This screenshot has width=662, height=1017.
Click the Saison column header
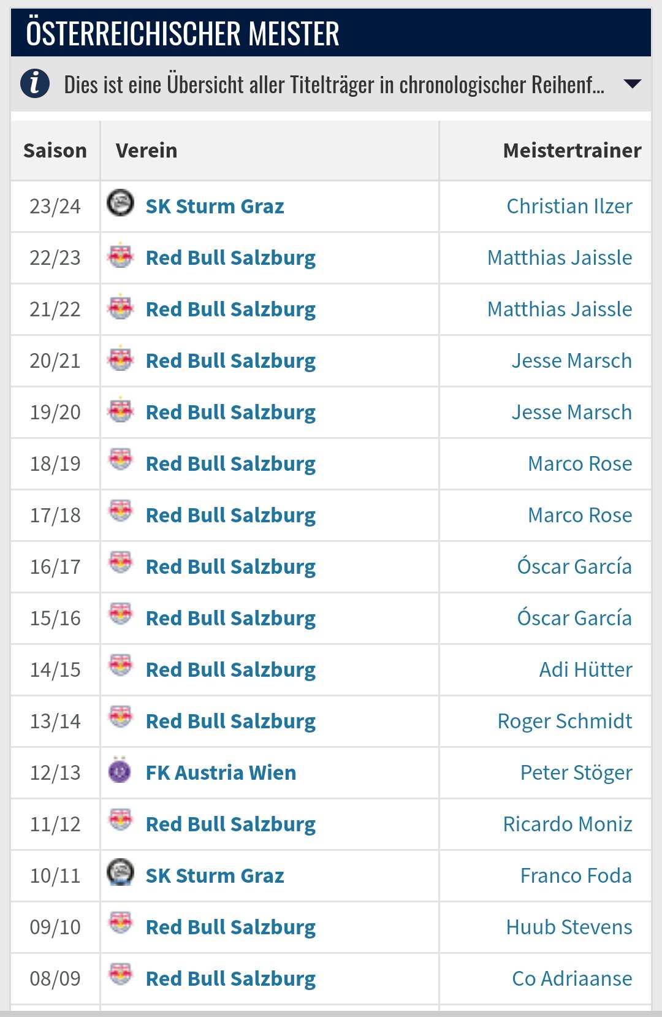tap(55, 150)
